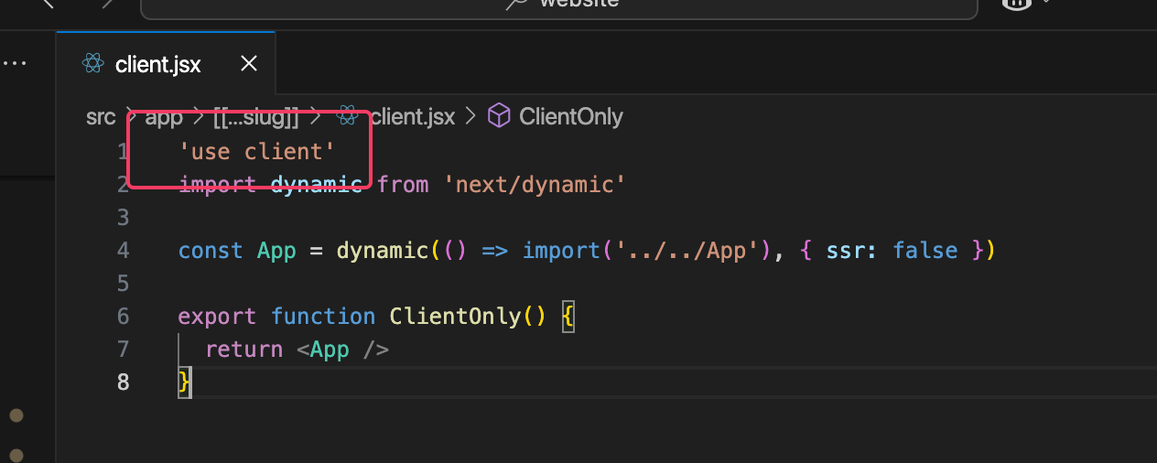
Task: Open the '[[...slug]]' breadcrumb folder
Action: tap(256, 117)
